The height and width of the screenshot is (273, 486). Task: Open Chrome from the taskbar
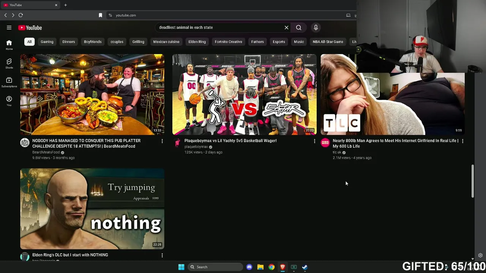pos(271,267)
